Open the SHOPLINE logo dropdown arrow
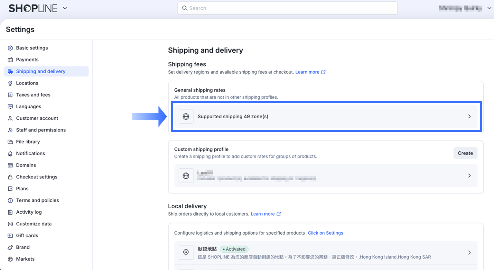494x270 pixels. pyautogui.click(x=65, y=8)
